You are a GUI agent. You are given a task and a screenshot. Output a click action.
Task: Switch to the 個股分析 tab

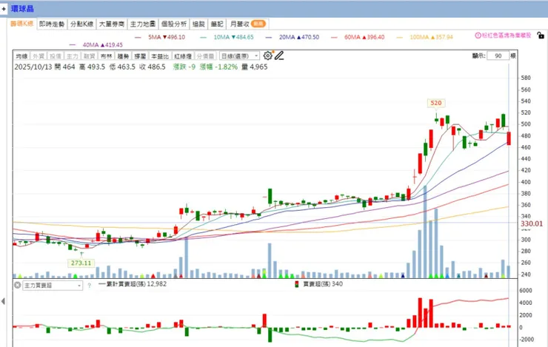coord(174,24)
